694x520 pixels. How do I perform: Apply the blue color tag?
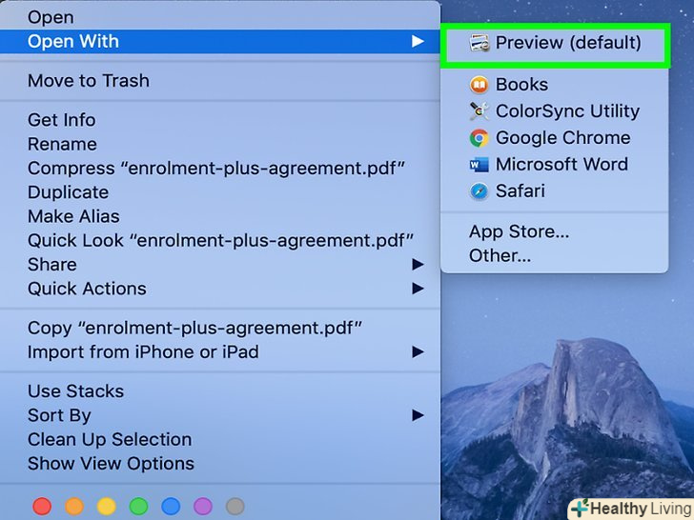171,507
